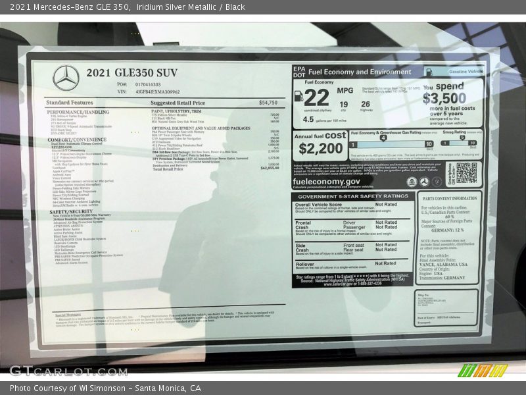Click the VIN 4JGFB4JEXMA309962
This screenshot has width=526, height=395.
[158, 92]
